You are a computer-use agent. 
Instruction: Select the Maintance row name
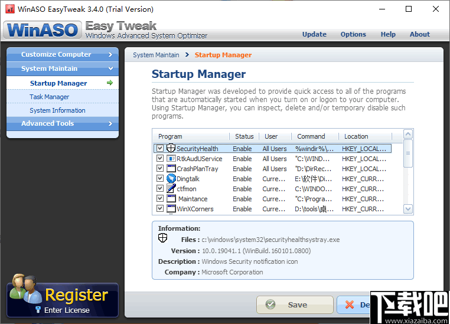[193, 199]
